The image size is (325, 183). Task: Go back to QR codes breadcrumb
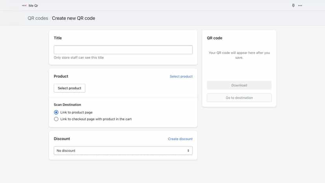coord(38,18)
